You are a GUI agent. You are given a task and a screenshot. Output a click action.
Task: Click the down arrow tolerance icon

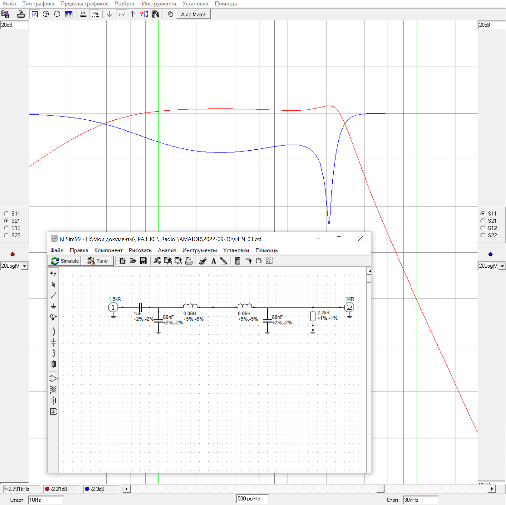[x=110, y=14]
